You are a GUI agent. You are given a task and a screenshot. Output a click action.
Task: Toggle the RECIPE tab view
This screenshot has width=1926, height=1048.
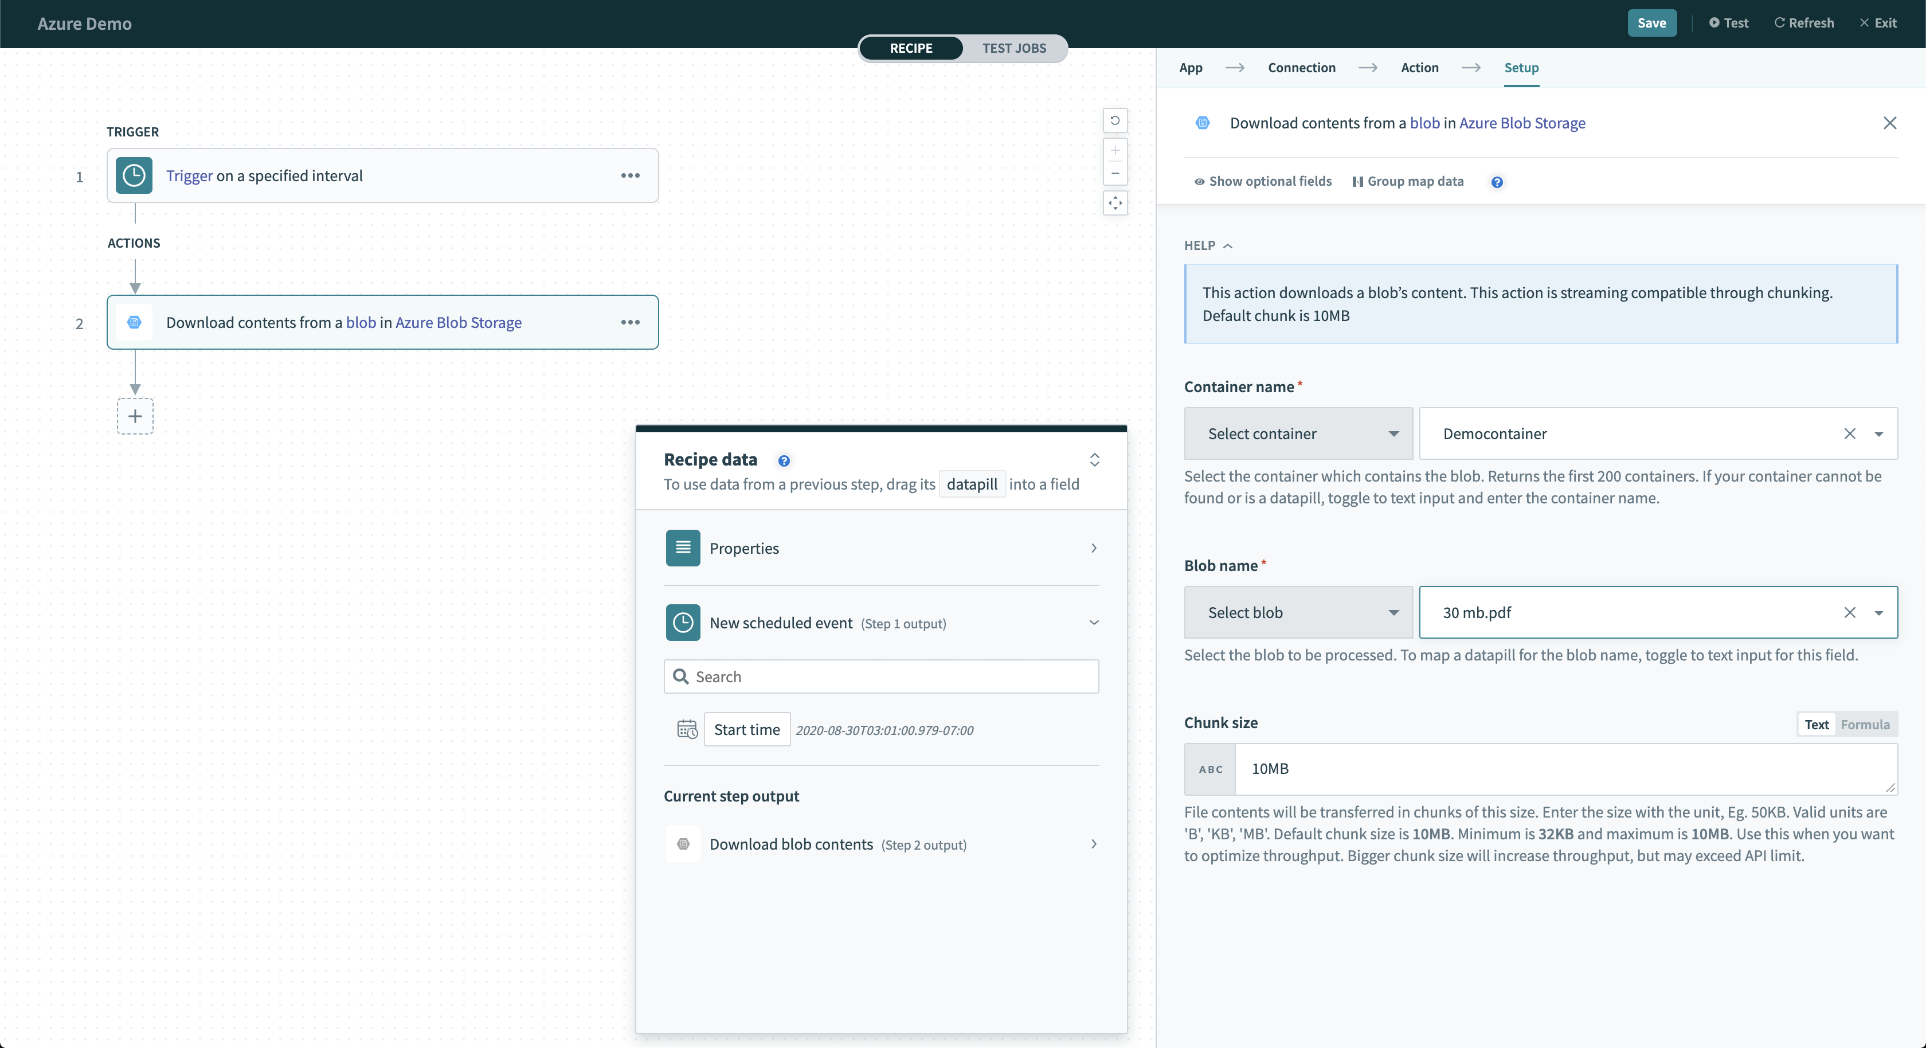click(912, 48)
